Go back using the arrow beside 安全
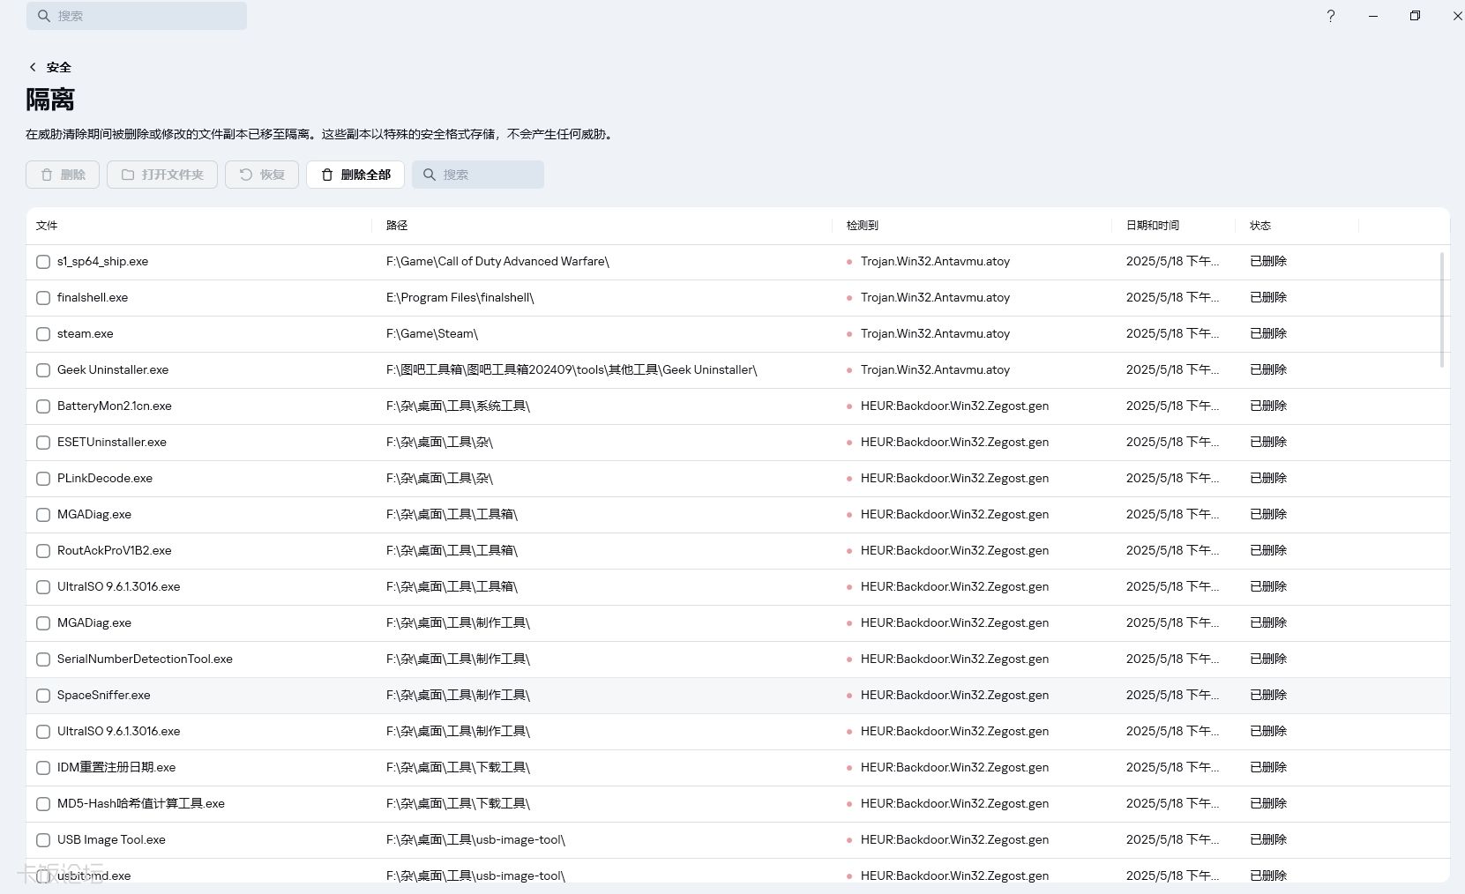The width and height of the screenshot is (1465, 894). point(33,67)
